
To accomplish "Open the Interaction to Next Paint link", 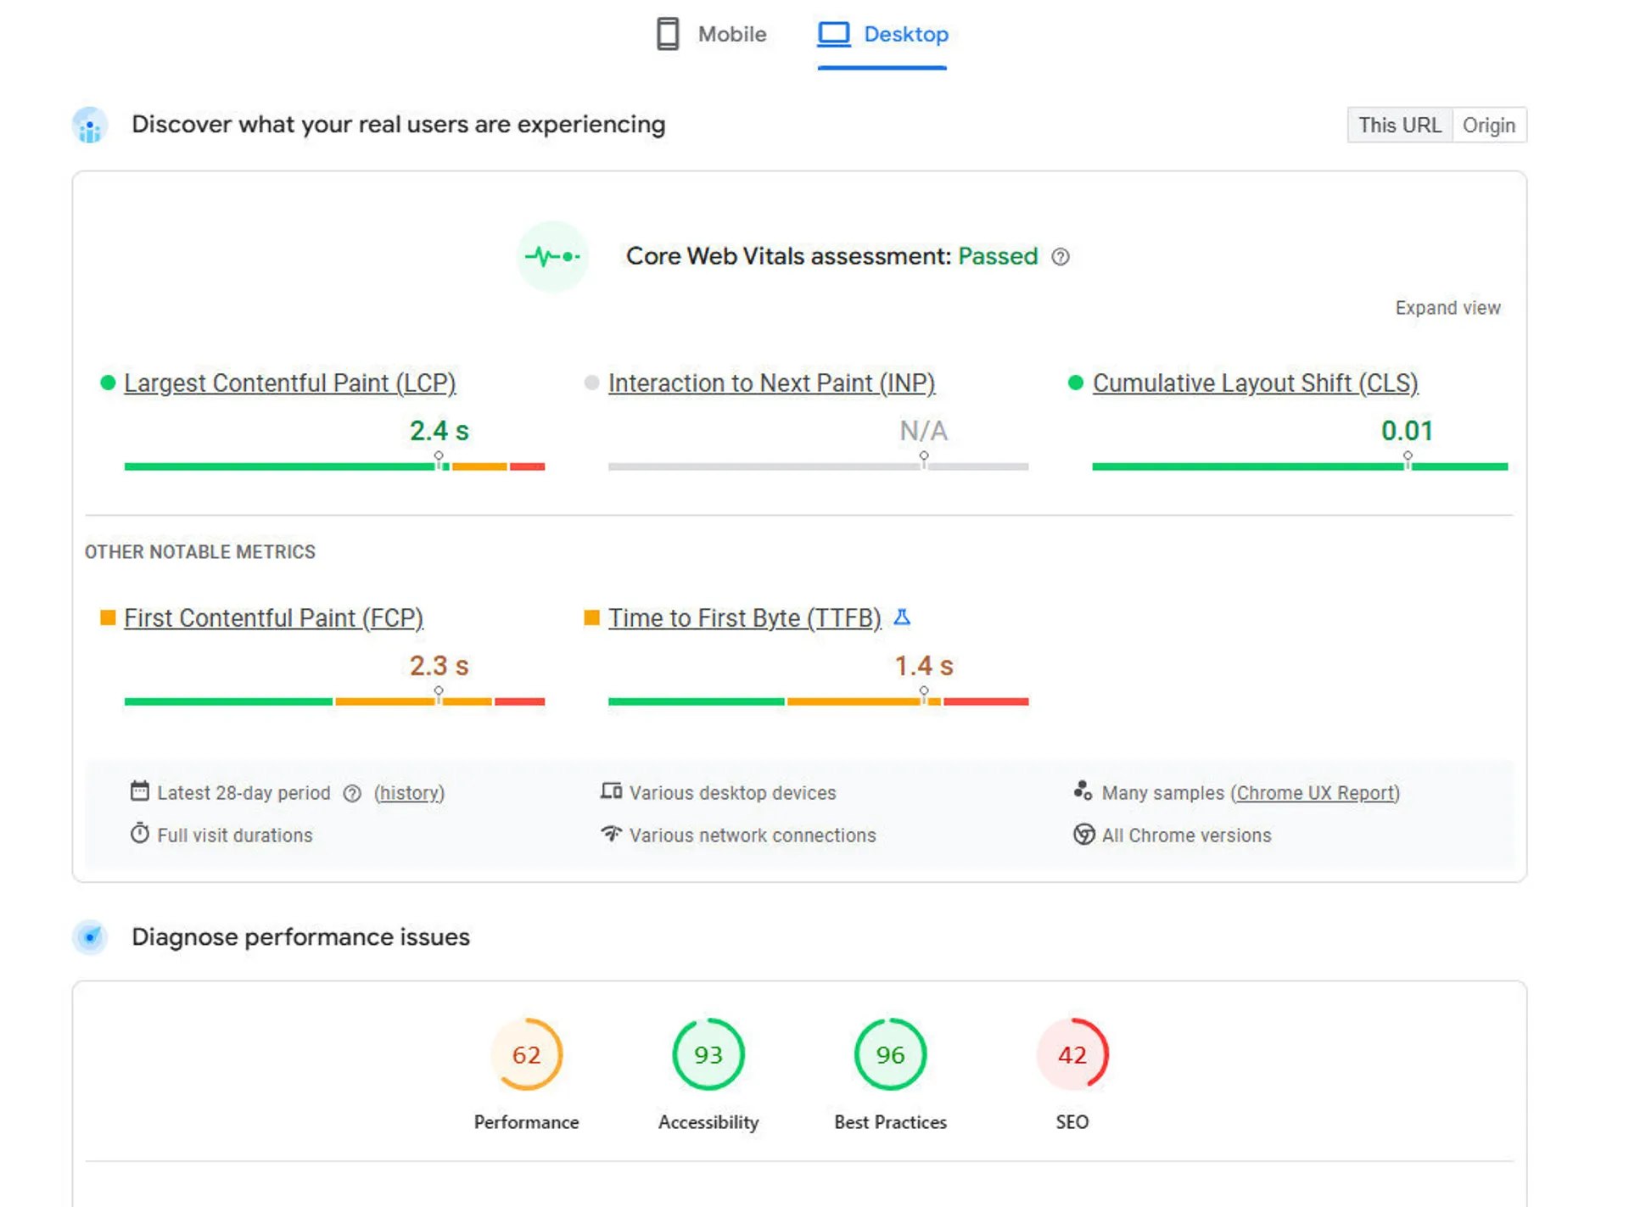I will (x=771, y=383).
